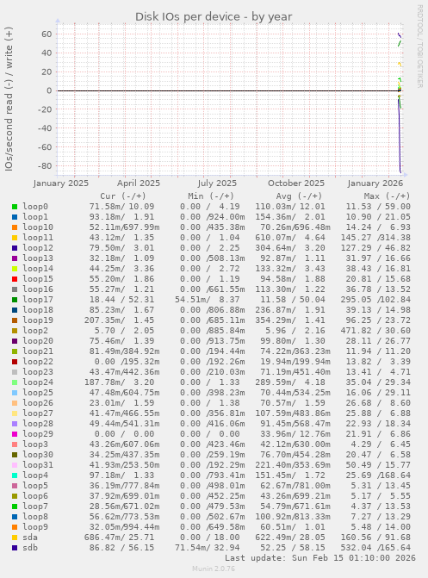Click the 'loop24' legend label
The width and height of the screenshot is (428, 578).
coord(38,382)
